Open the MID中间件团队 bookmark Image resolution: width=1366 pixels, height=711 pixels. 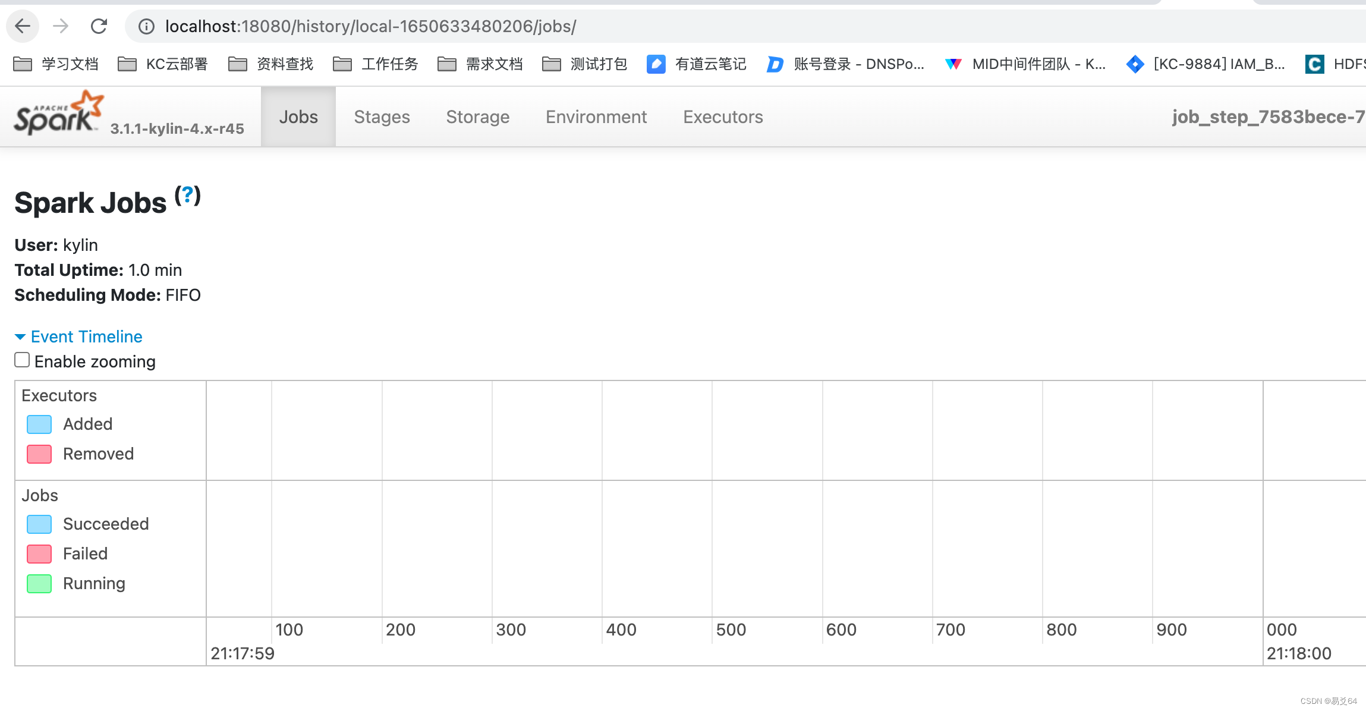pos(1025,64)
